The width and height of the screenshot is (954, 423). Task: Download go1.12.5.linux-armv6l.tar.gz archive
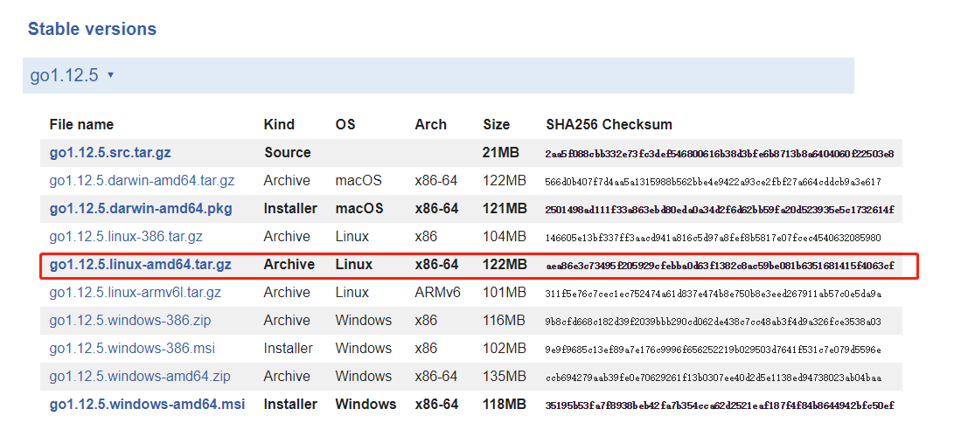coord(136,292)
